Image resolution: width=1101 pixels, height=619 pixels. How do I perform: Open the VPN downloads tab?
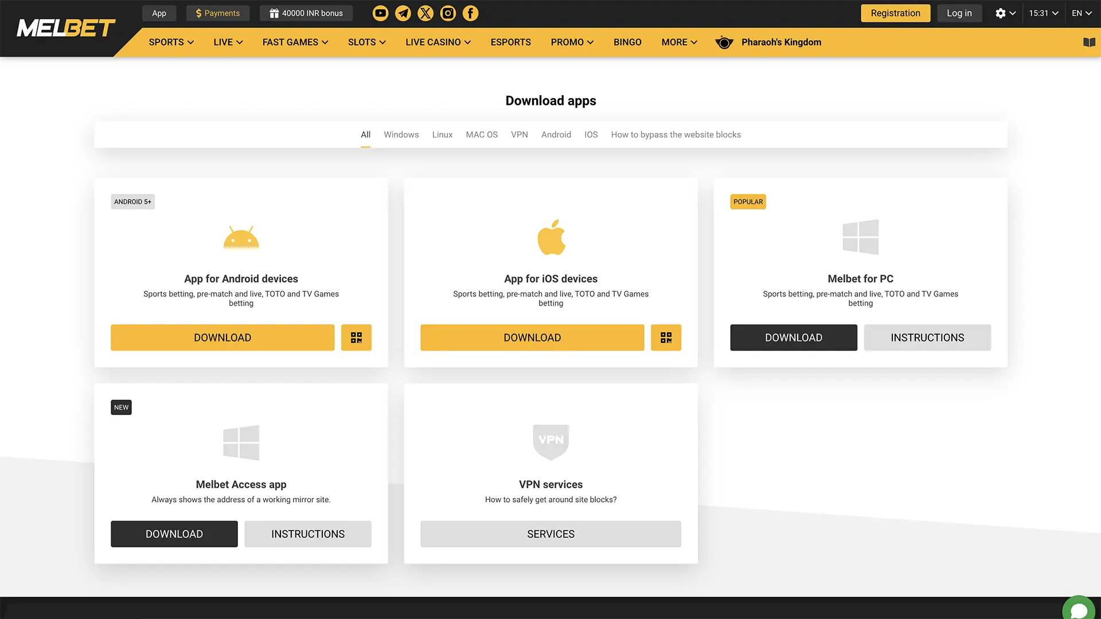coord(519,134)
